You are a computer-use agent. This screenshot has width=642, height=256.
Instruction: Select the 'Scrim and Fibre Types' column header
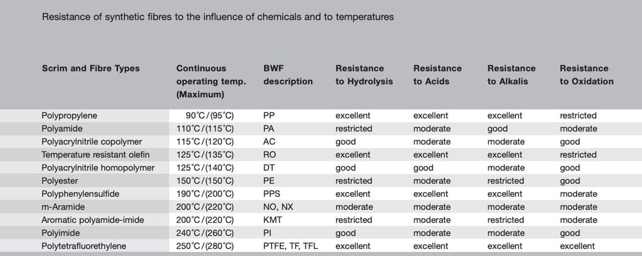90,68
